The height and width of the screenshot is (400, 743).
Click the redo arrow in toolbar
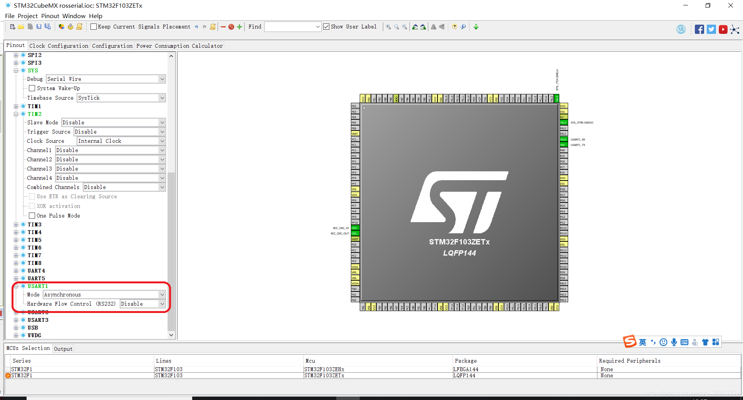205,27
